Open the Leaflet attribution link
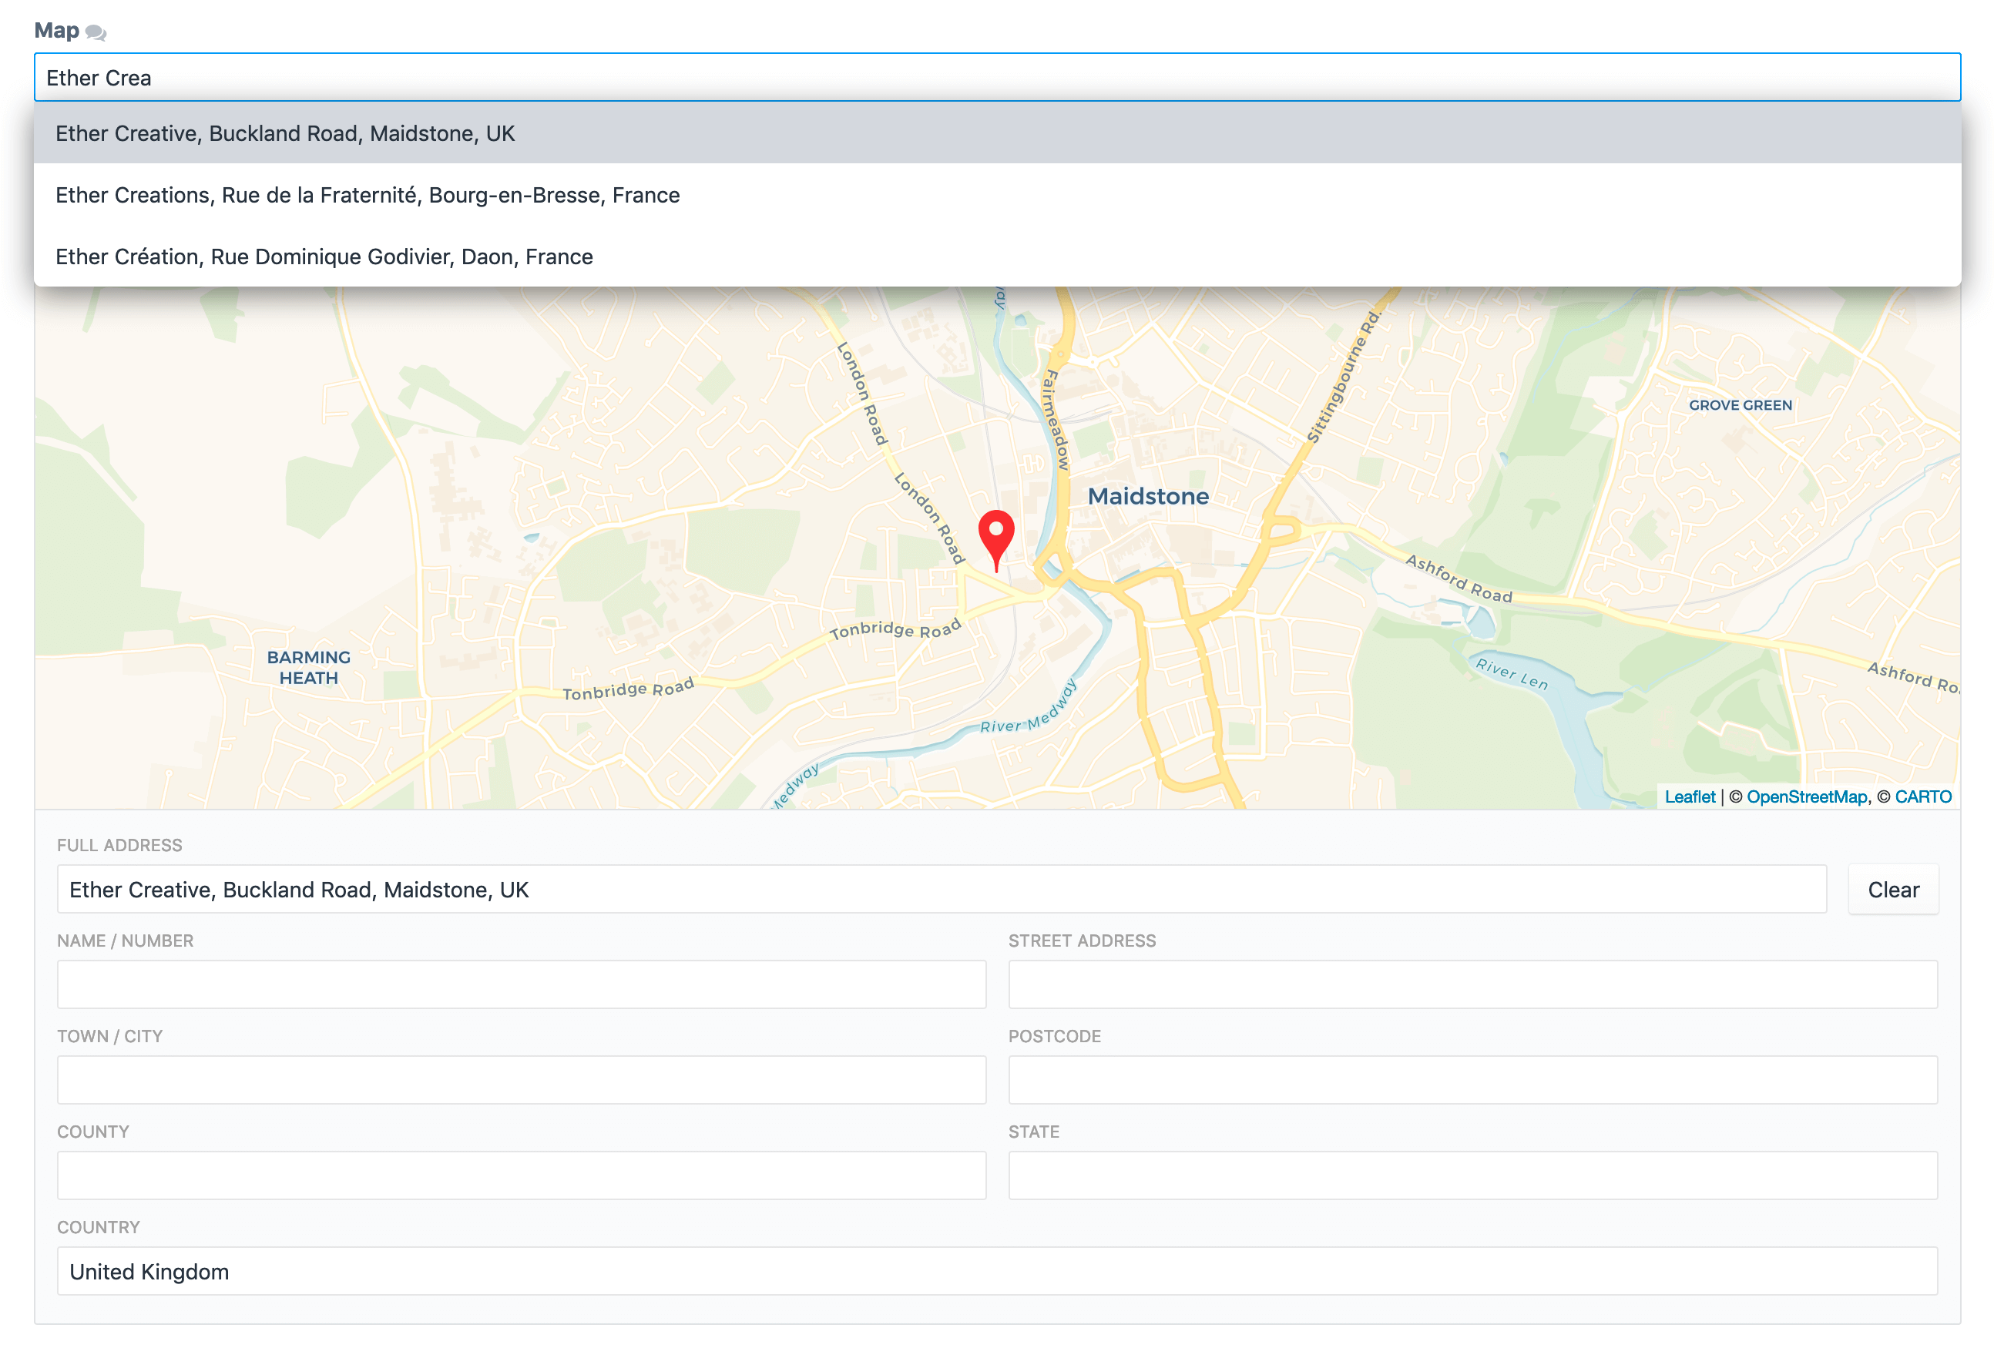This screenshot has height=1348, width=1994. [1689, 797]
